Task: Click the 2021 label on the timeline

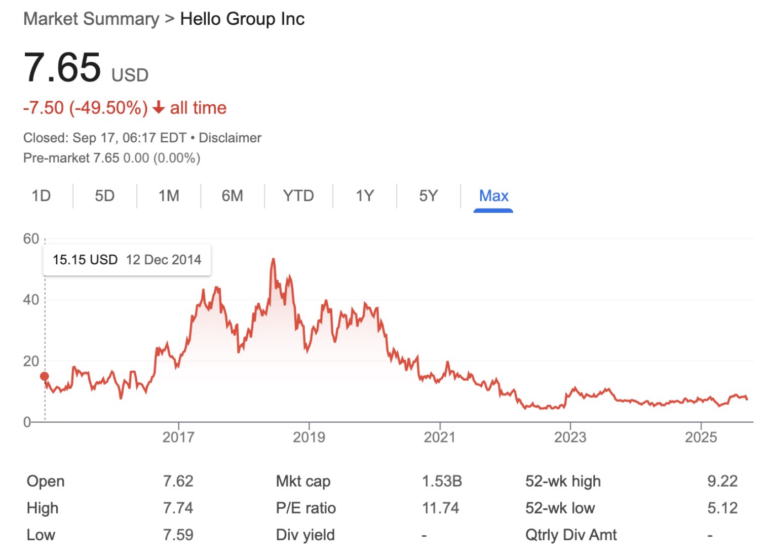Action: coord(440,437)
